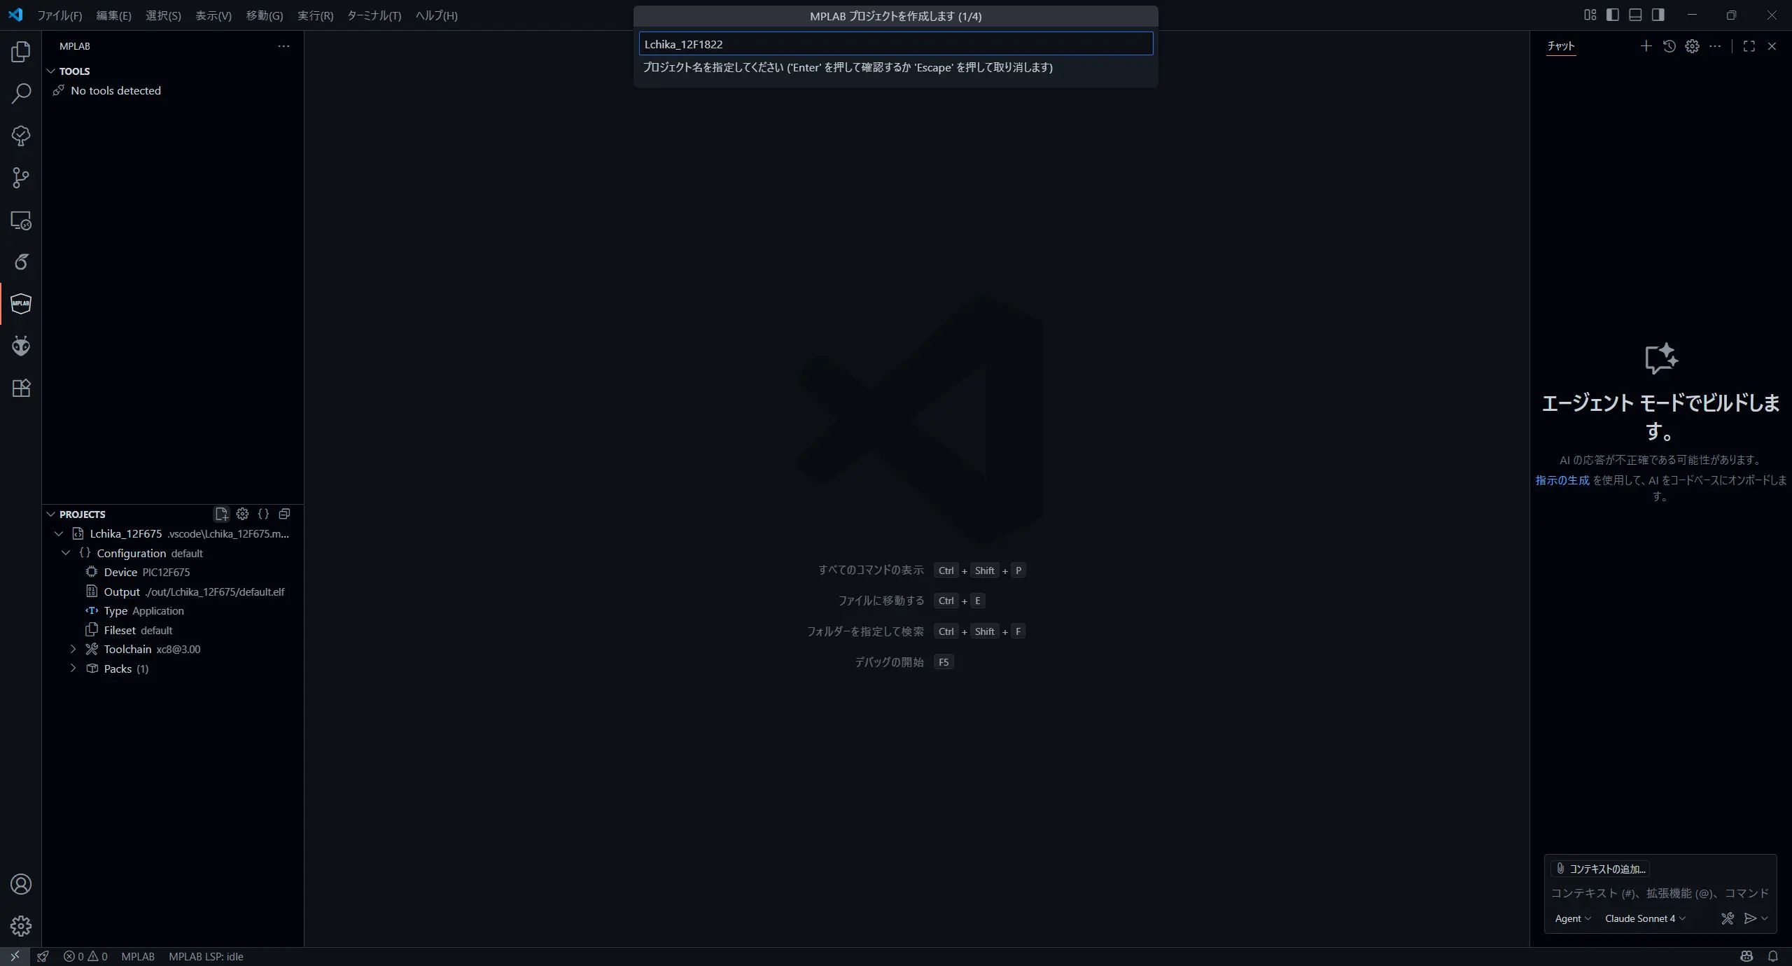The width and height of the screenshot is (1792, 966).
Task: Open the Source Control view
Action: pos(21,178)
